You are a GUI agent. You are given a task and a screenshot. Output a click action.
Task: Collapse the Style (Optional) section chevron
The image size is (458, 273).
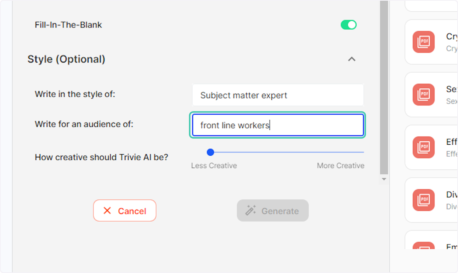(x=352, y=59)
